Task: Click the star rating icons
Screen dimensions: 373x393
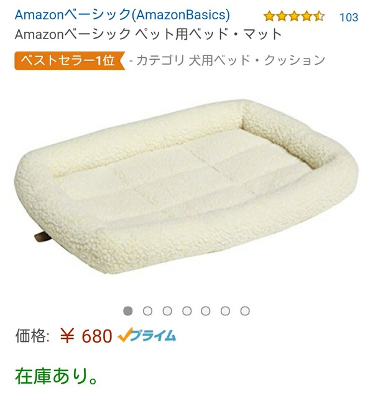Action: (294, 16)
